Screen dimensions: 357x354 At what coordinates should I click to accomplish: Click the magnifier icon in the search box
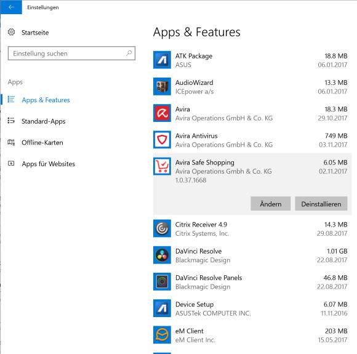[x=129, y=54]
